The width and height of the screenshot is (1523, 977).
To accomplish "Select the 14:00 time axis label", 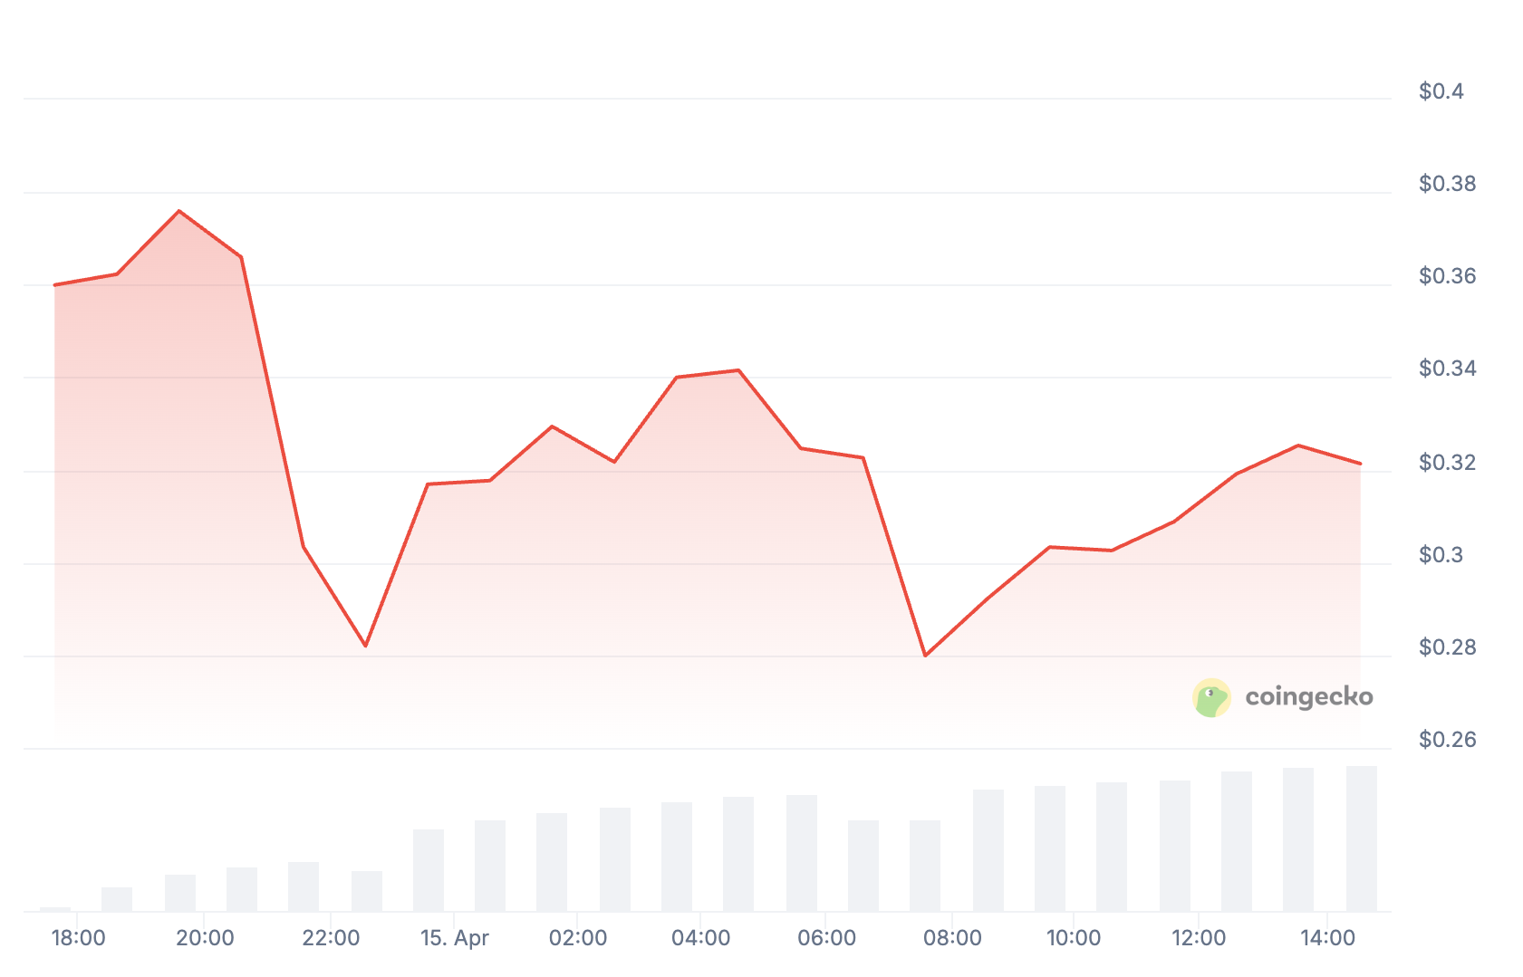I will pos(1327,938).
